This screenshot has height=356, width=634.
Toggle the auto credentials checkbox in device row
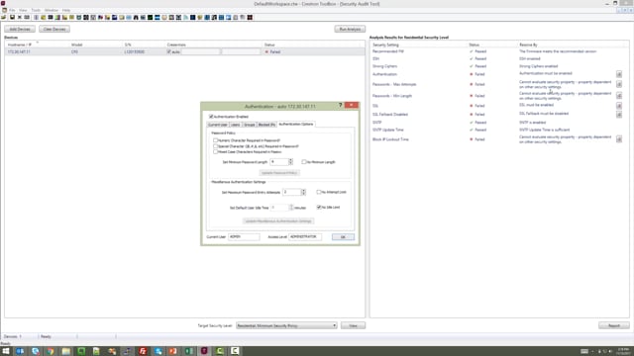169,51
